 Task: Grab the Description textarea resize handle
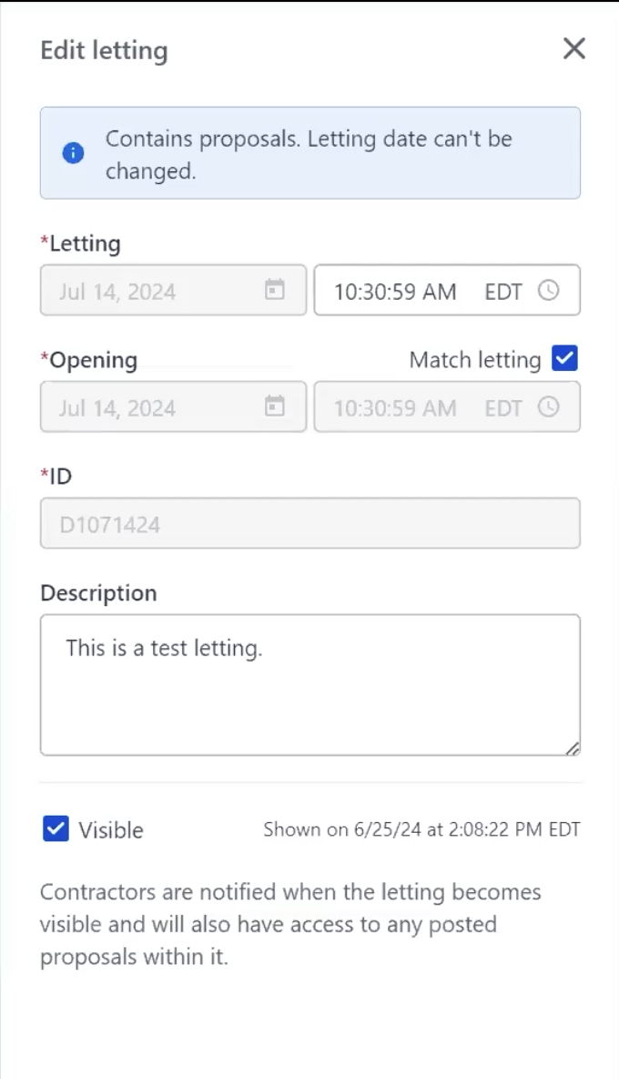tap(572, 748)
